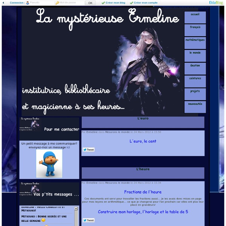Click Mesurons le monde category in L'heure post
226x226 pixels.
click(117, 183)
